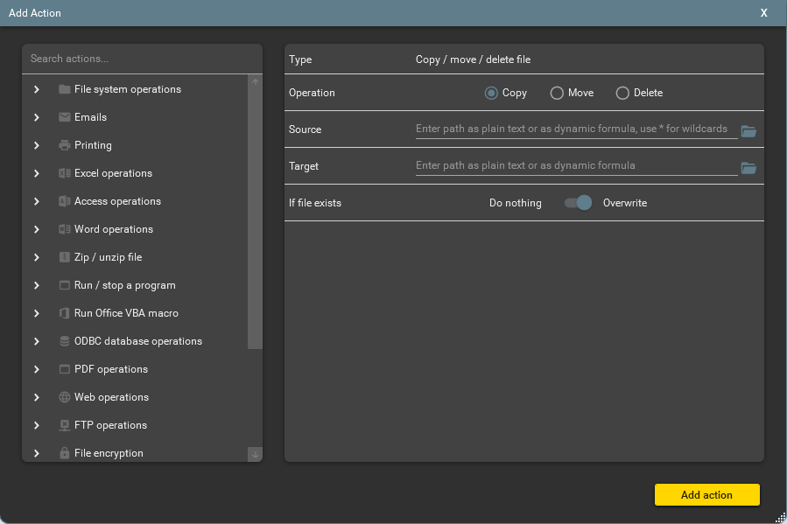787x524 pixels.
Task: Click the Run Office VBA macro icon
Action: coord(64,313)
